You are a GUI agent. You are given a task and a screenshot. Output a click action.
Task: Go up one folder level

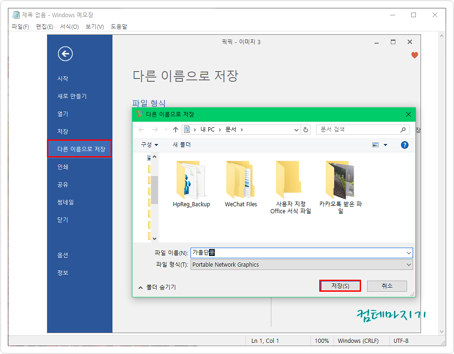click(x=176, y=130)
